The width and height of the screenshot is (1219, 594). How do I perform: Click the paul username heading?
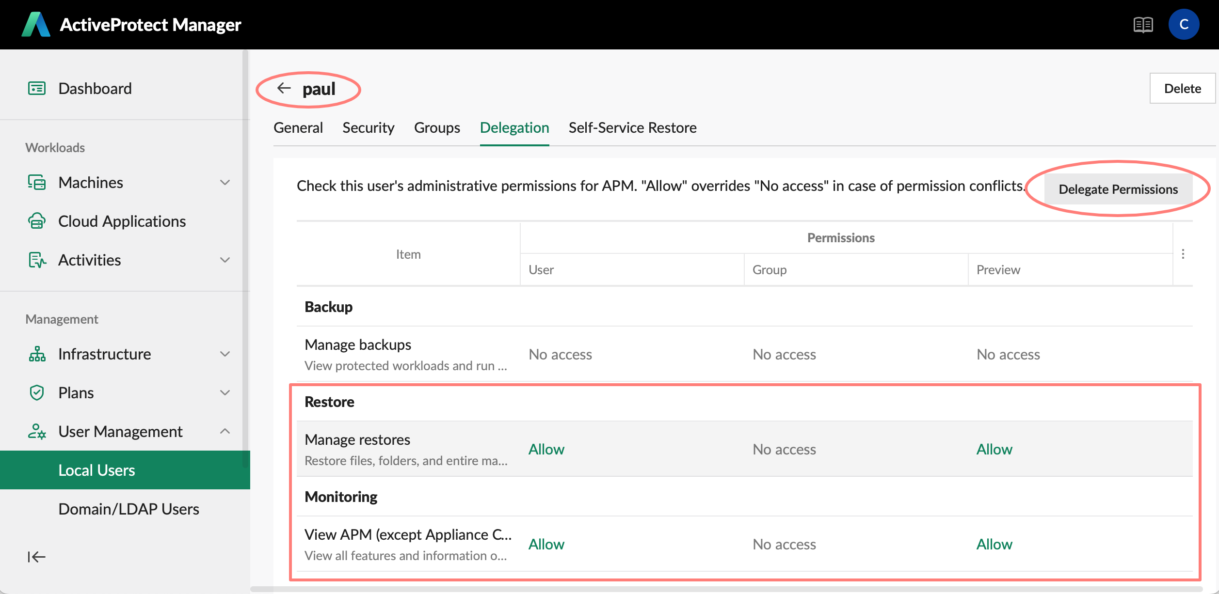pos(319,89)
